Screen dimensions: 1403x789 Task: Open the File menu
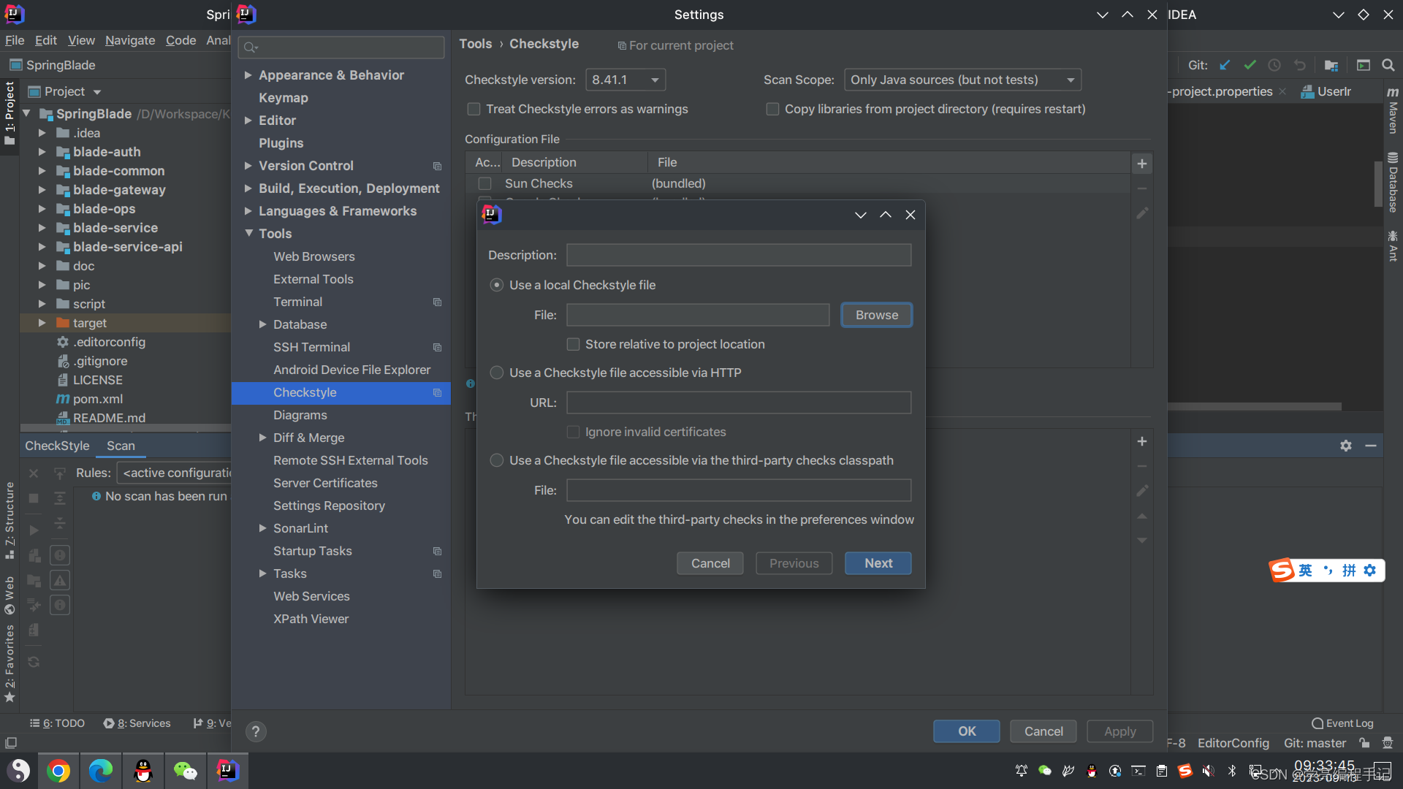15,40
